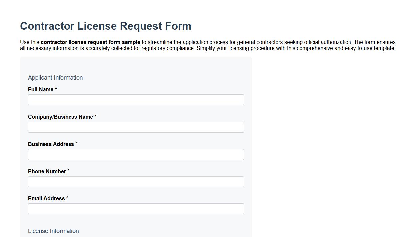The height and width of the screenshot is (237, 420).
Task: Click the Full Name input field
Action: 136,100
